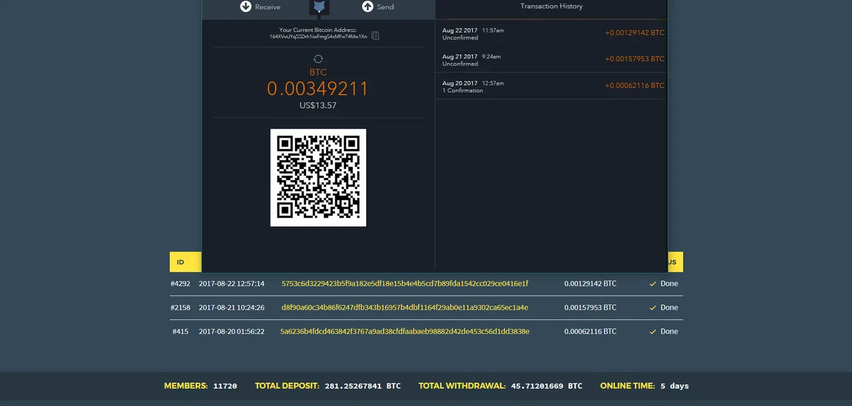Click the TOTAL WITHDRAWAL value 45.71201669 BTC
This screenshot has height=406, width=852.
546,386
